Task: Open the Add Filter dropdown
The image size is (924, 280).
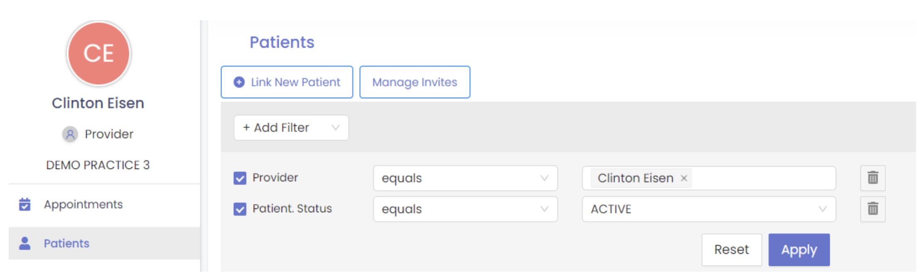Action: 291,128
